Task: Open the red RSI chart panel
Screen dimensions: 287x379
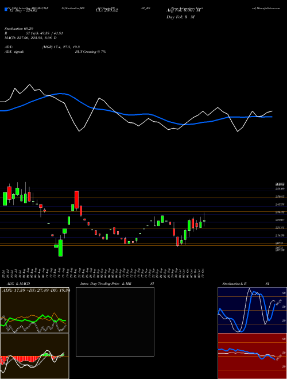Action: click(x=252, y=356)
